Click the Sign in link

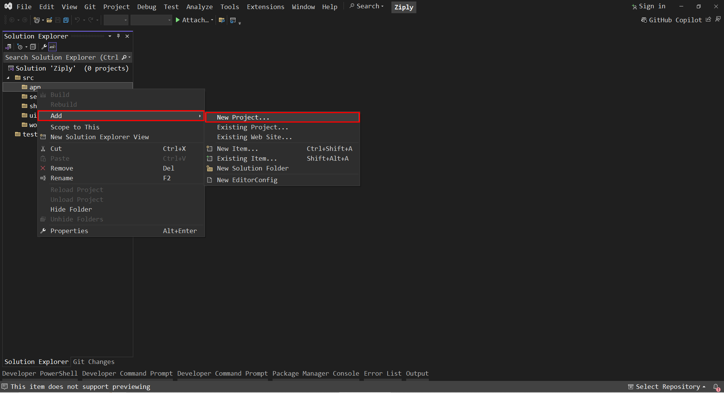652,6
